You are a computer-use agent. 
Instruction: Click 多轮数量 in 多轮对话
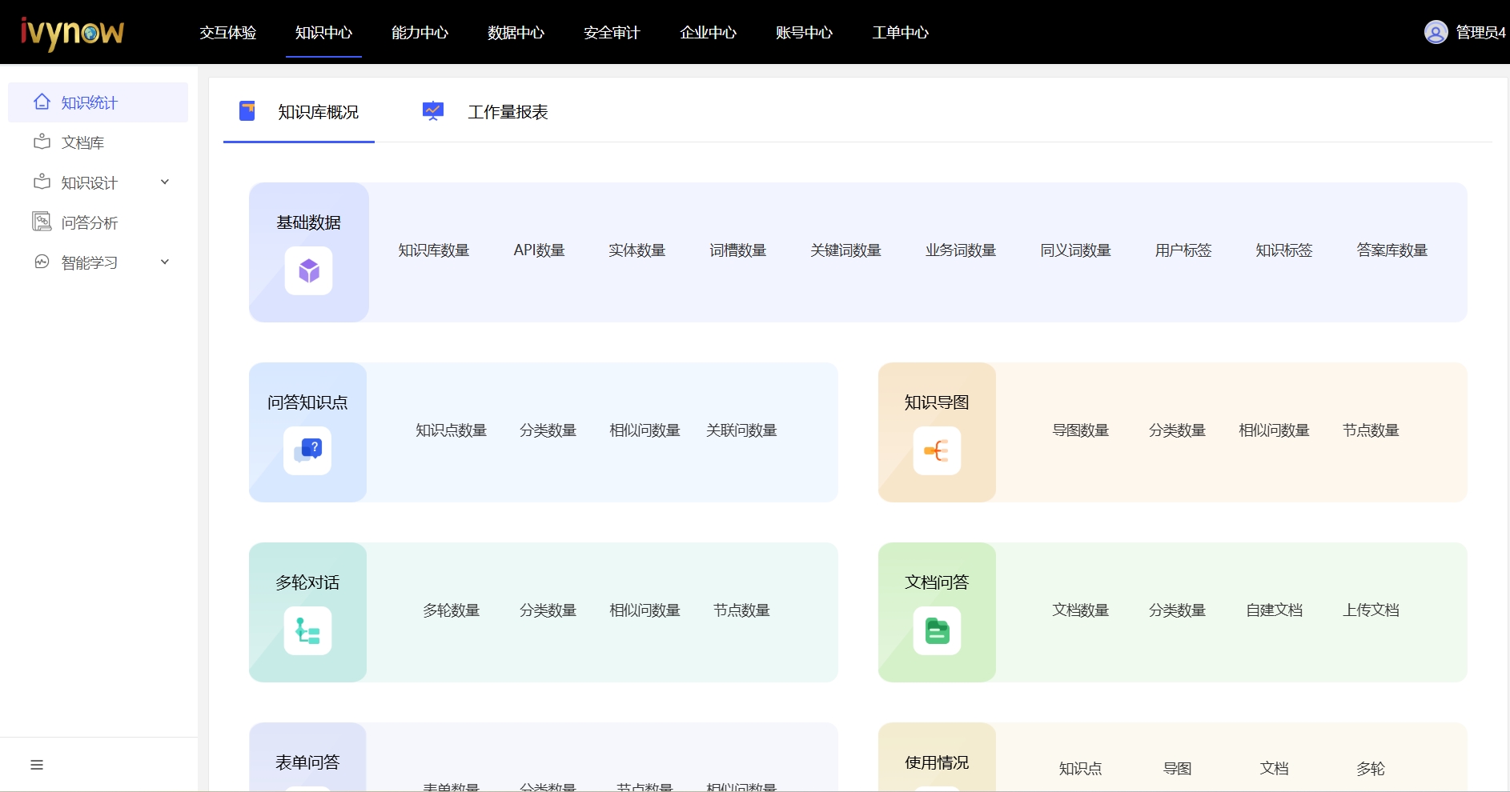point(452,610)
